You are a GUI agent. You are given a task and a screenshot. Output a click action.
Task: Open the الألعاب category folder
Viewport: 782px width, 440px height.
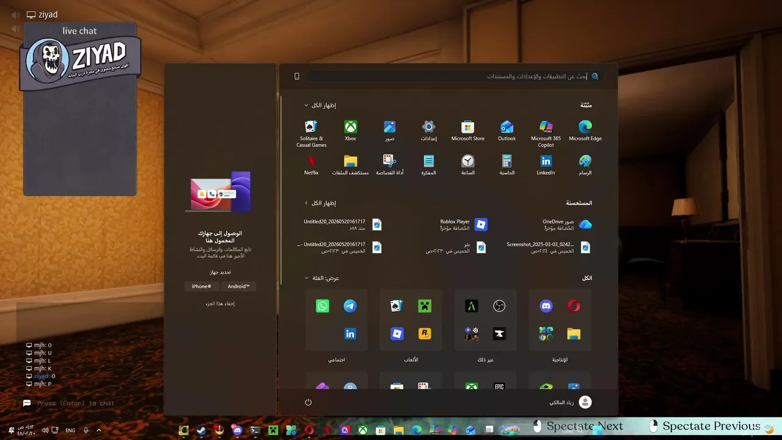click(411, 320)
